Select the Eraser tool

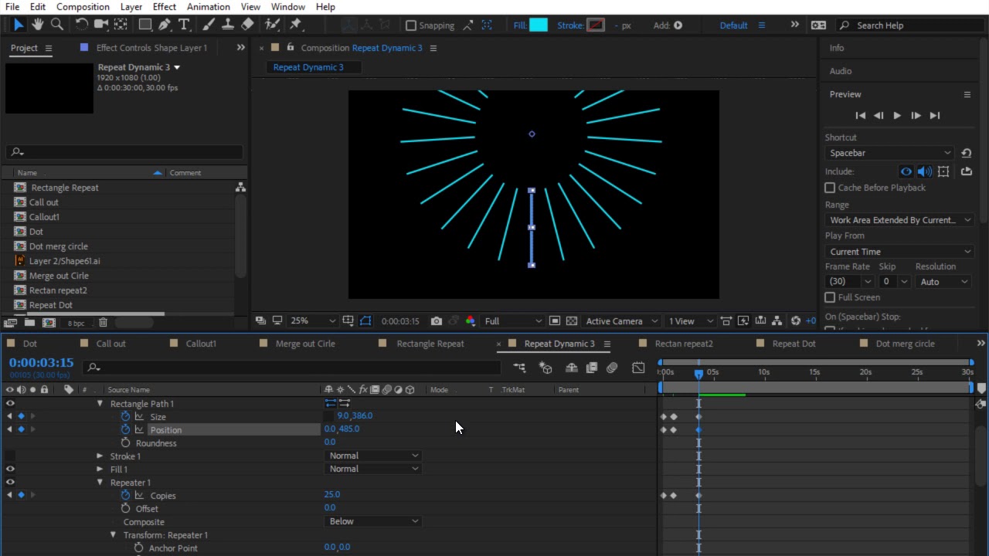point(247,25)
